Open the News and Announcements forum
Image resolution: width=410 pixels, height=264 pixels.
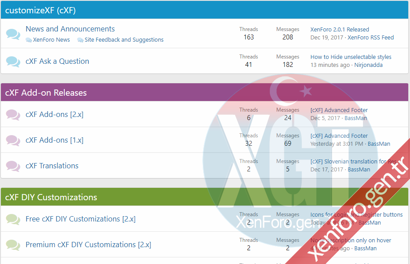point(70,29)
